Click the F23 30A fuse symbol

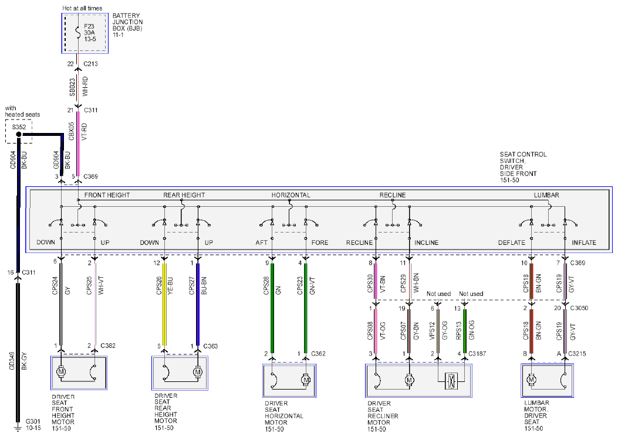tap(78, 32)
